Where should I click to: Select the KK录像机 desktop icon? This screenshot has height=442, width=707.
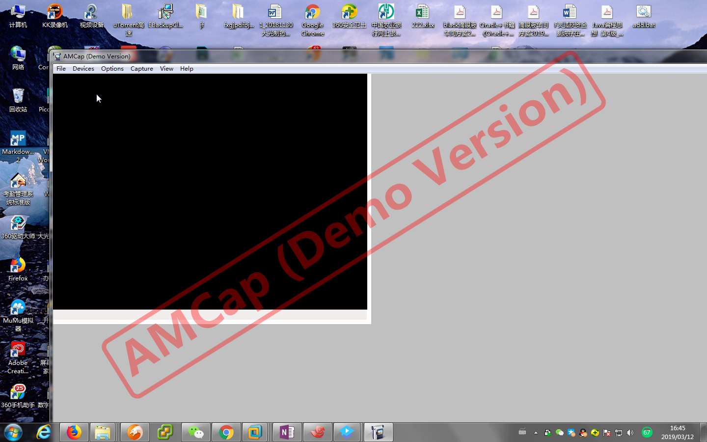click(54, 16)
